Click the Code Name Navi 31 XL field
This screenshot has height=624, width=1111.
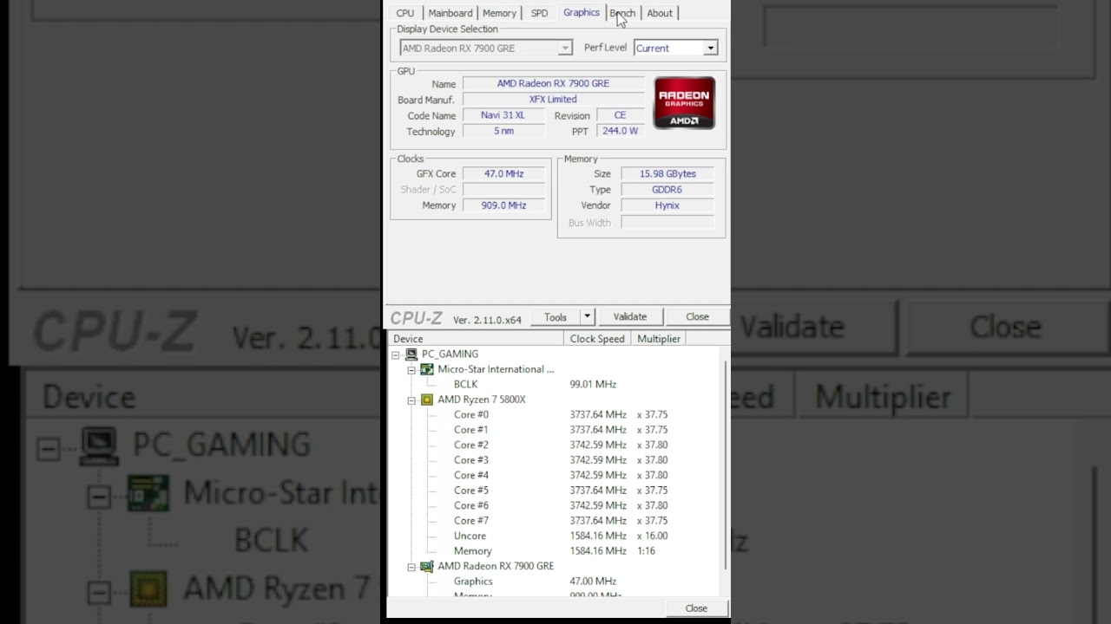point(503,115)
